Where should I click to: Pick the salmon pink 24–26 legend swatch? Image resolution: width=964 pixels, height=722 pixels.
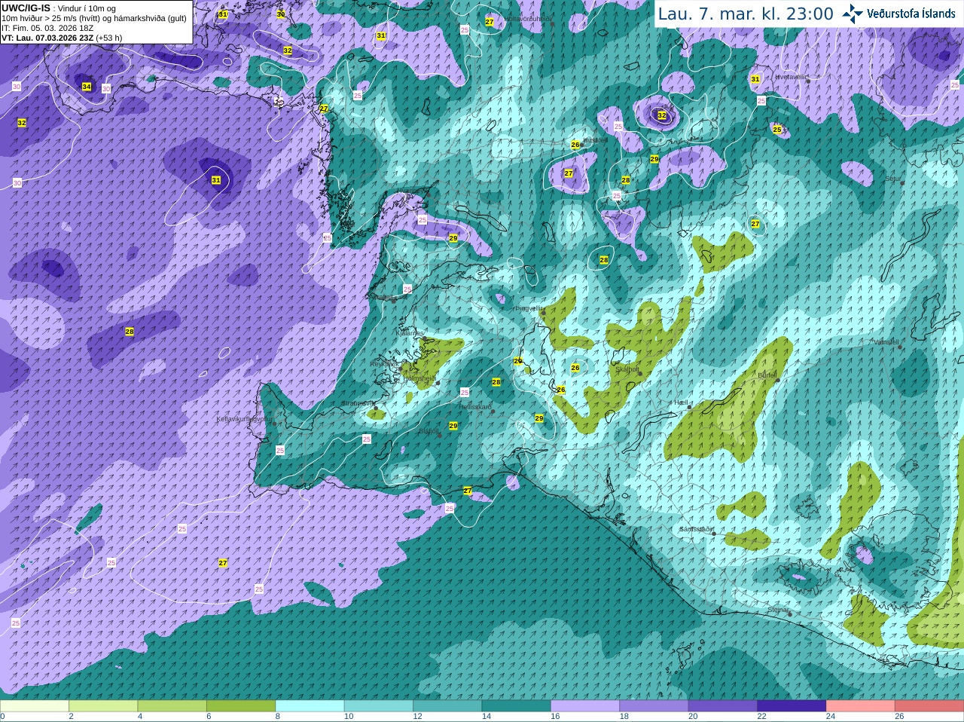pos(861,706)
